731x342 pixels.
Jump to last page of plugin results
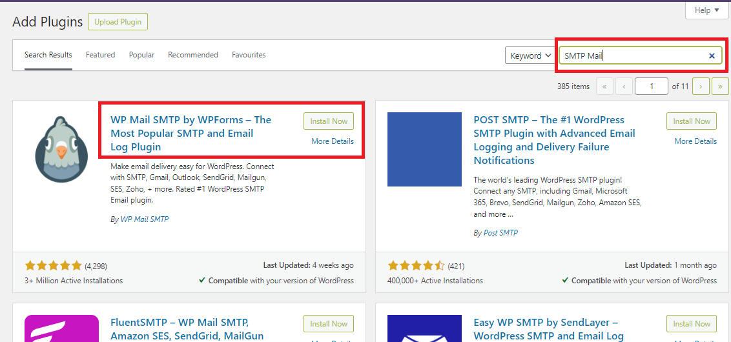(x=720, y=86)
